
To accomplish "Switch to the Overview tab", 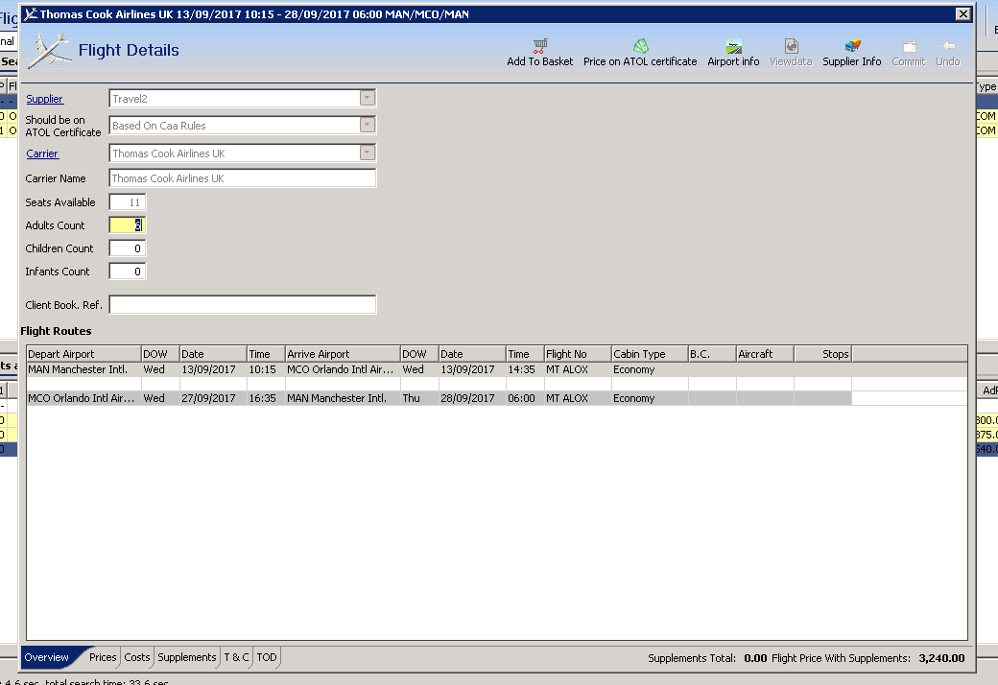I will [x=46, y=657].
